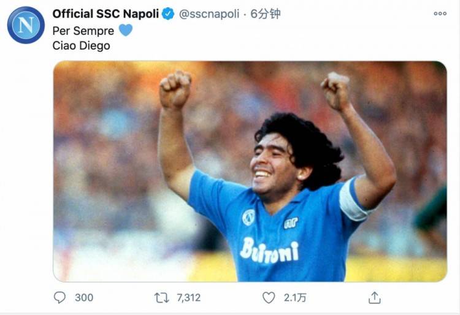
Task: Click the blue verified badge
Action: 168,13
